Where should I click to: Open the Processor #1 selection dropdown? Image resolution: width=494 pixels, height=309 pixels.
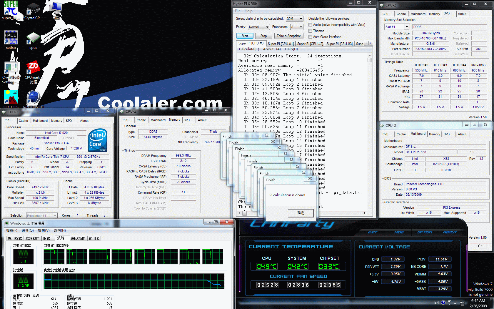click(x=41, y=216)
